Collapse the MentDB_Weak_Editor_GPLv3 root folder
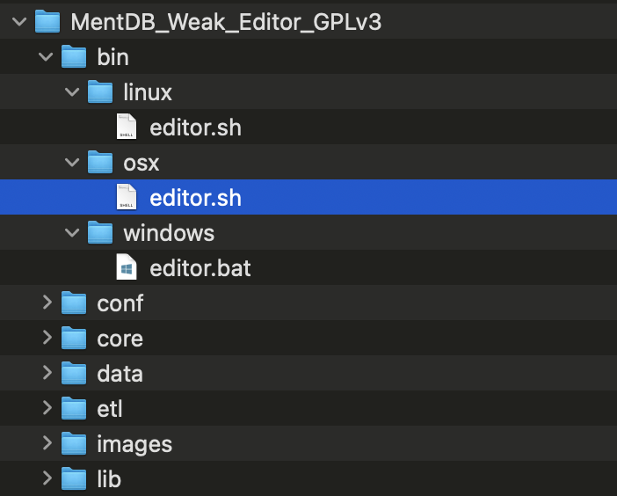617x496 pixels. (21, 22)
